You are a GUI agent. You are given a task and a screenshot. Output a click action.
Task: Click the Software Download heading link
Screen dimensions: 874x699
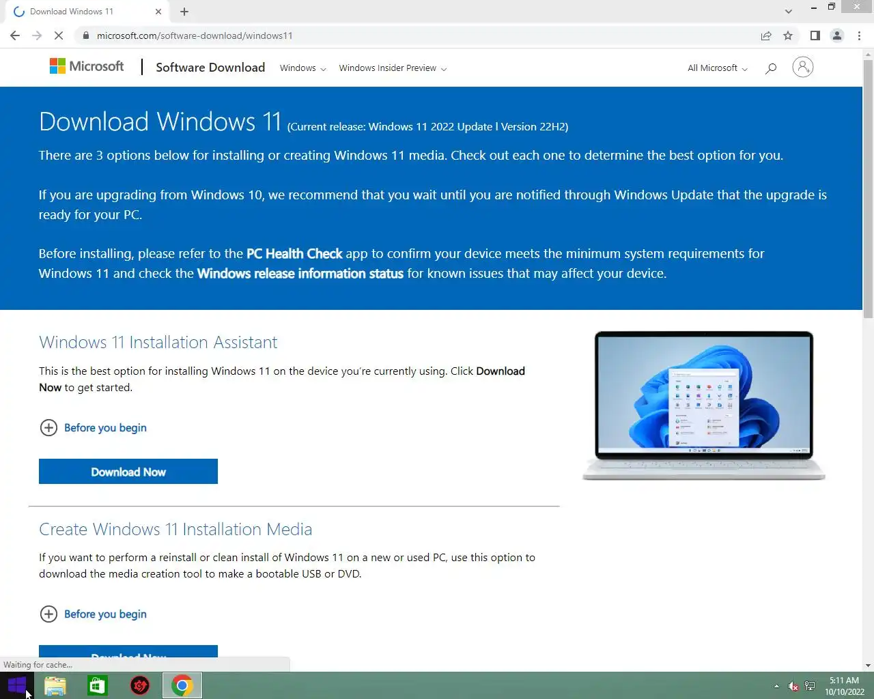pos(210,67)
